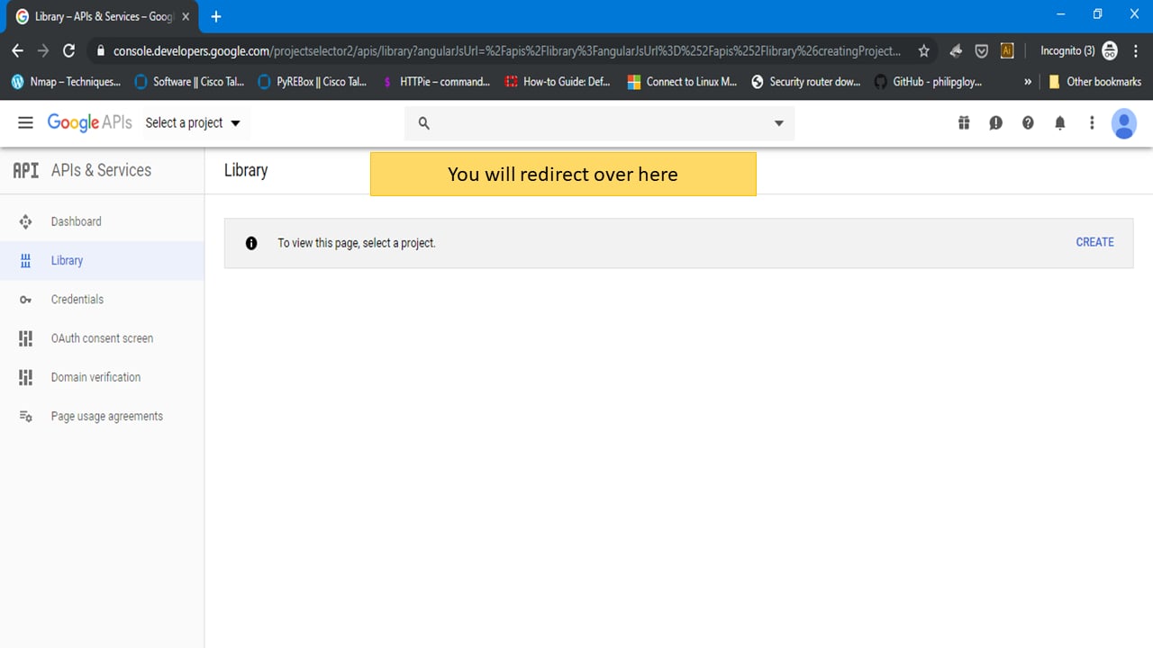Open the Incognito (3) indicator
The image size is (1153, 648).
(1079, 51)
